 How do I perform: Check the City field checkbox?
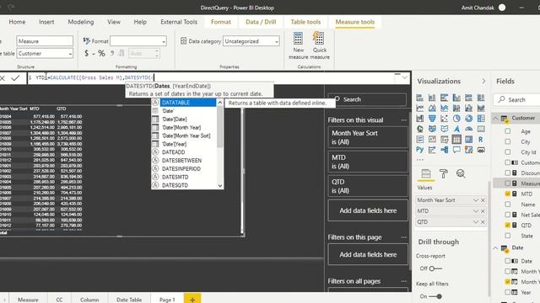tap(508, 141)
